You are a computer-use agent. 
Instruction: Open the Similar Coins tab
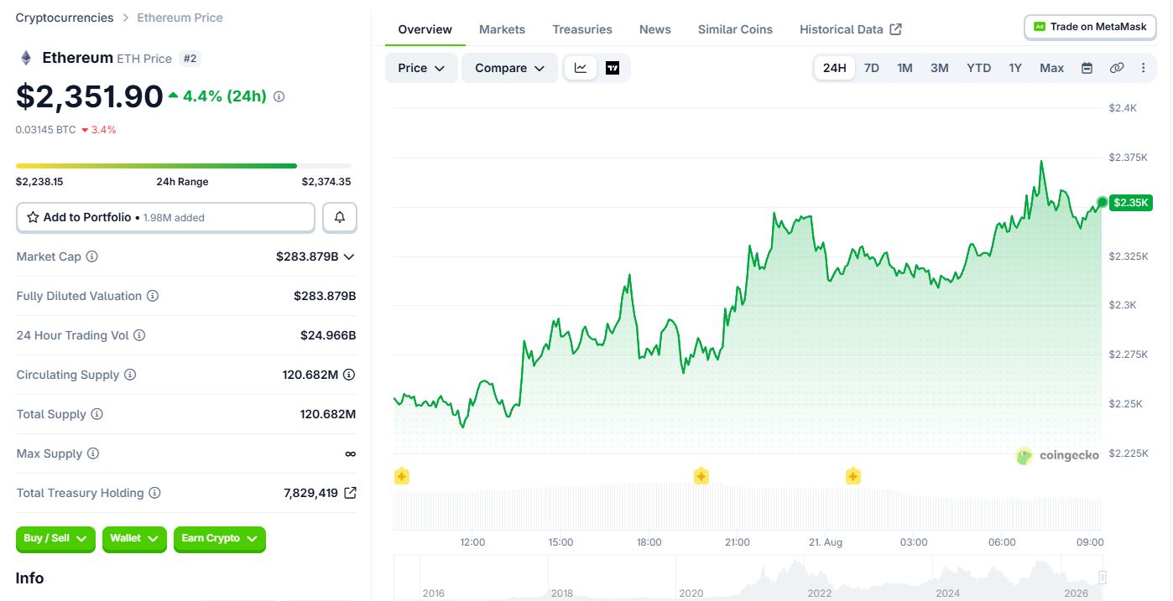click(x=735, y=29)
